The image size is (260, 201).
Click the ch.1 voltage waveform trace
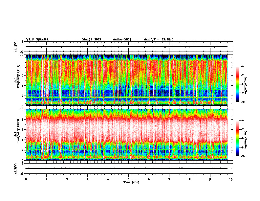tap(127, 47)
